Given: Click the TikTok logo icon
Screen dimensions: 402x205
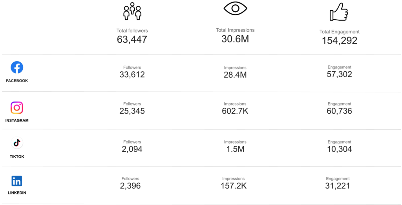Looking at the screenshot, I should (x=17, y=143).
